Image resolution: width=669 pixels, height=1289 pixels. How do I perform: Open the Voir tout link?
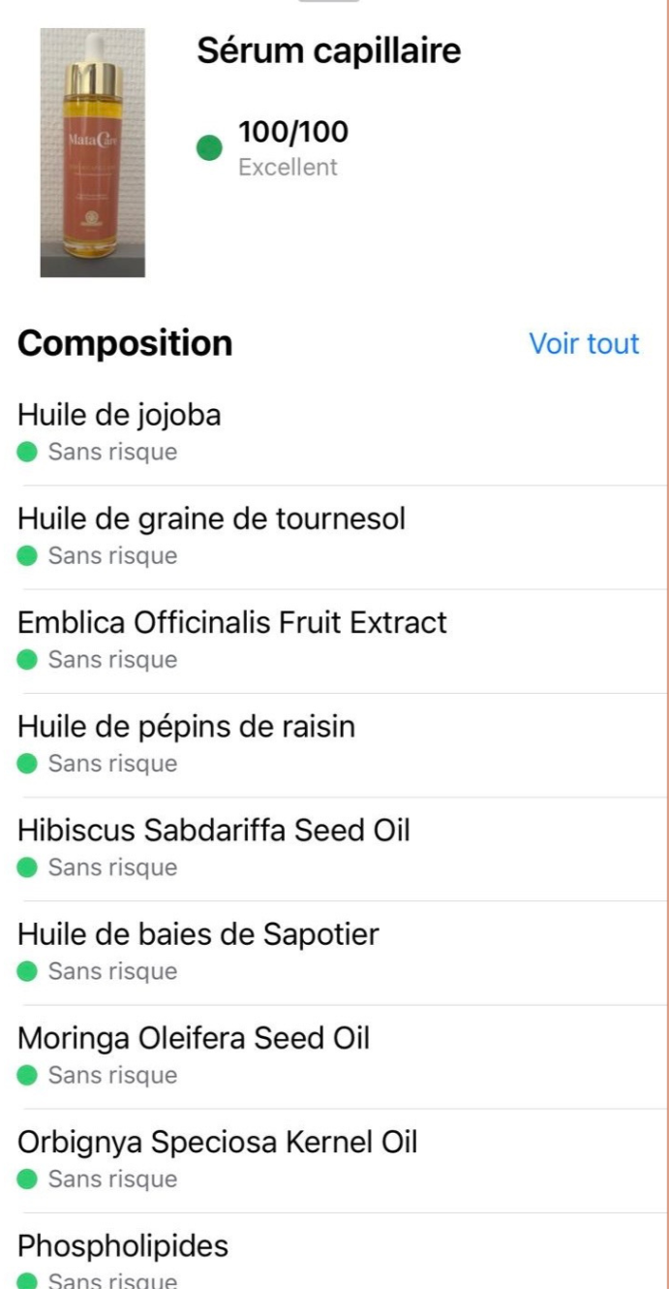(x=584, y=343)
